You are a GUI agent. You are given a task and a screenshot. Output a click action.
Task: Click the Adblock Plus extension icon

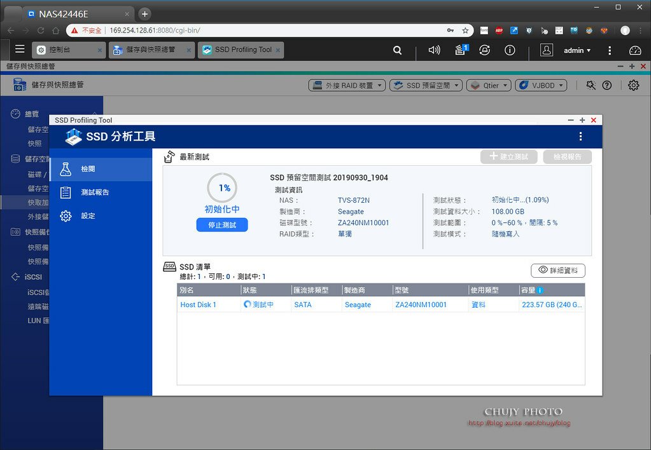coord(499,31)
